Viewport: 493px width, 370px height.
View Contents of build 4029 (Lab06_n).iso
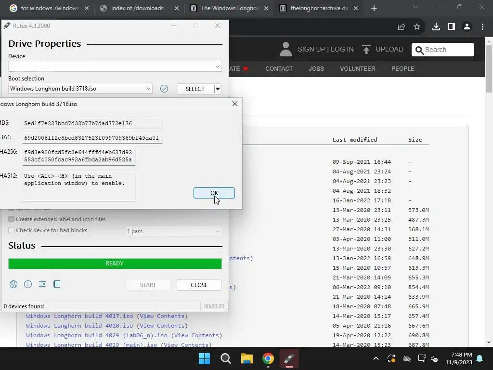point(197,335)
